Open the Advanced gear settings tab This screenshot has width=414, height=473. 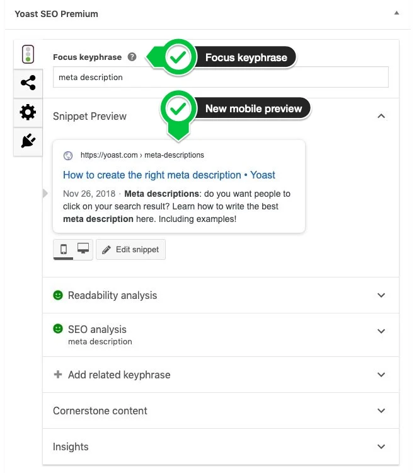pos(28,112)
